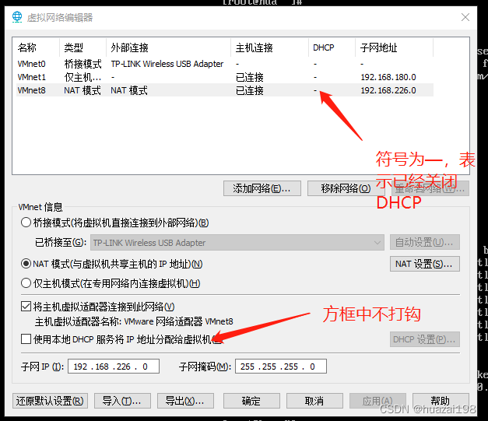
Task: Click the 192.168.180.0 subnet cell
Action: [x=388, y=77]
